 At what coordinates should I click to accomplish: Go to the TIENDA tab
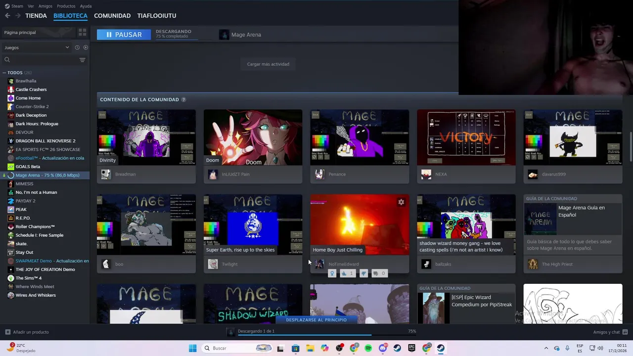(x=36, y=16)
